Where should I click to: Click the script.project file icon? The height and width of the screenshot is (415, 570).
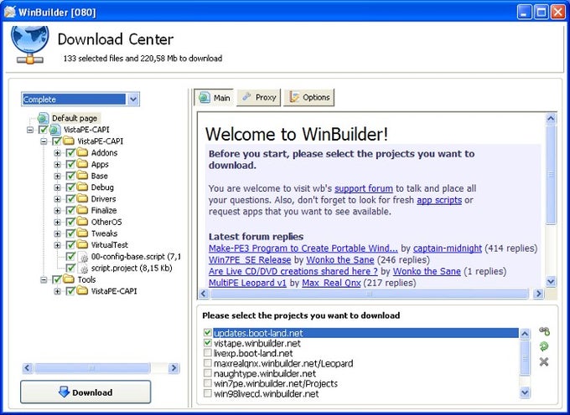(x=83, y=269)
